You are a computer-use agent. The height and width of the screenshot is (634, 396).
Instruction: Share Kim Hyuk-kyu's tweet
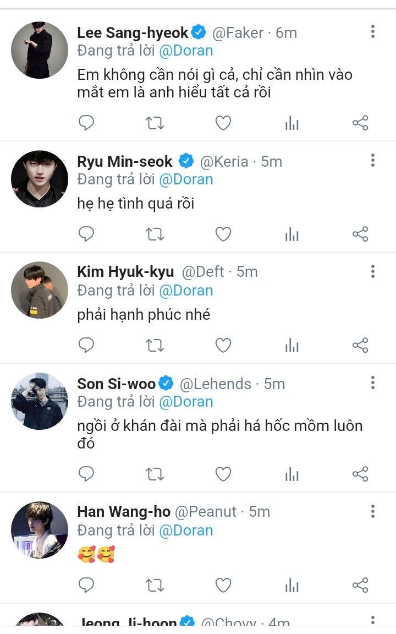(x=360, y=346)
